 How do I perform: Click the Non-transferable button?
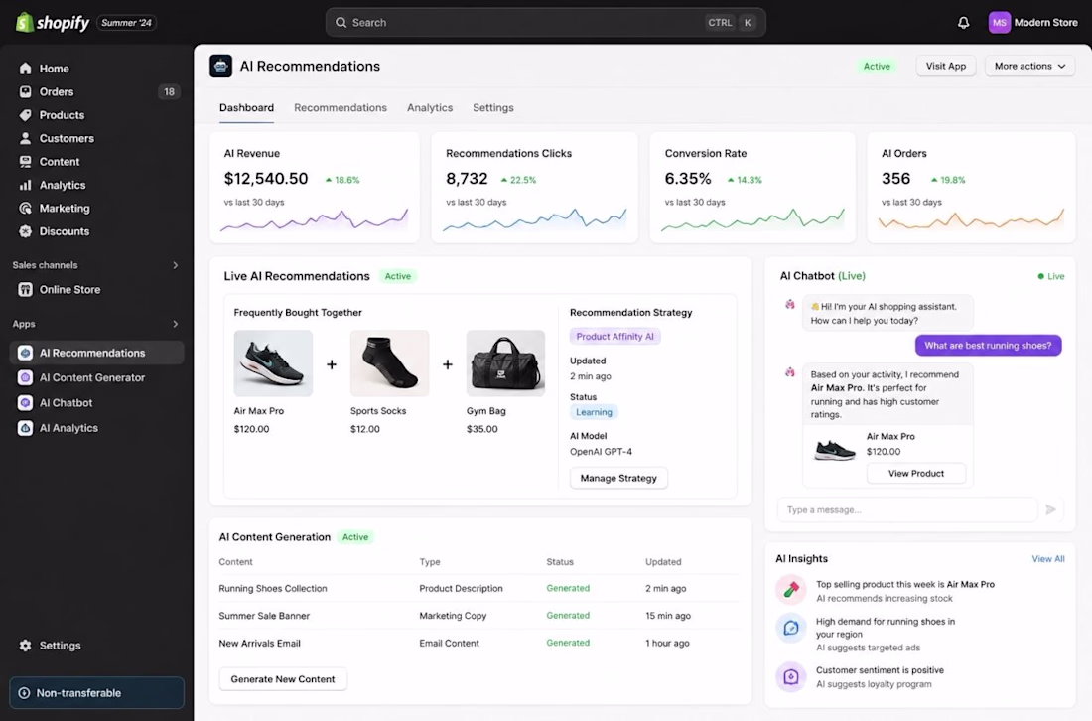click(x=97, y=693)
